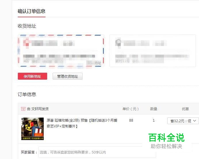The width and height of the screenshot is (199, 159).
Task: Click the 单价（元）column header
Action: pyautogui.click(x=131, y=109)
